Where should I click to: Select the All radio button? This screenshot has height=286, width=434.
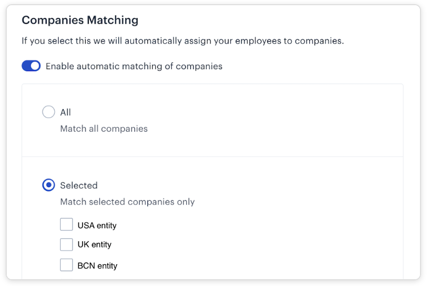pyautogui.click(x=48, y=112)
